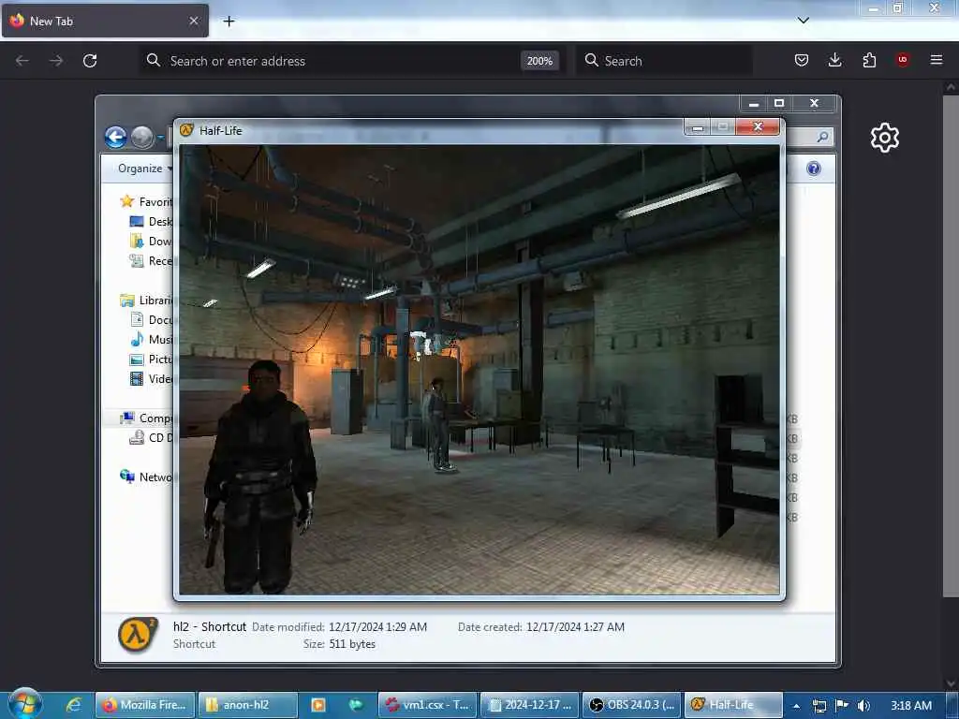This screenshot has width=959, height=719.
Task: Select Pictures library in navigation pane
Action: (x=153, y=359)
